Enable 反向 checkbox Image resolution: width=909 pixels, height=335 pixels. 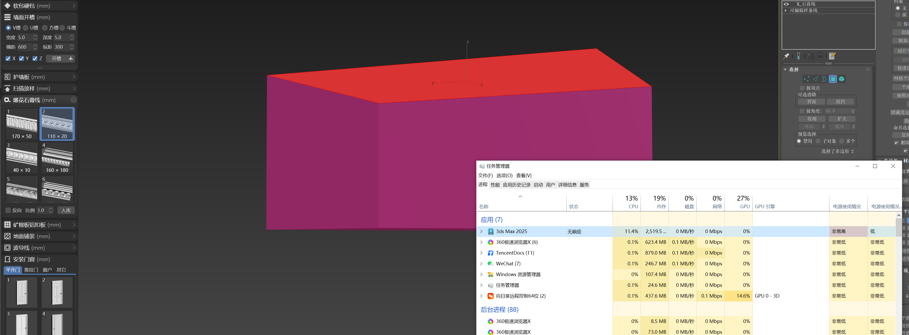tap(8, 211)
